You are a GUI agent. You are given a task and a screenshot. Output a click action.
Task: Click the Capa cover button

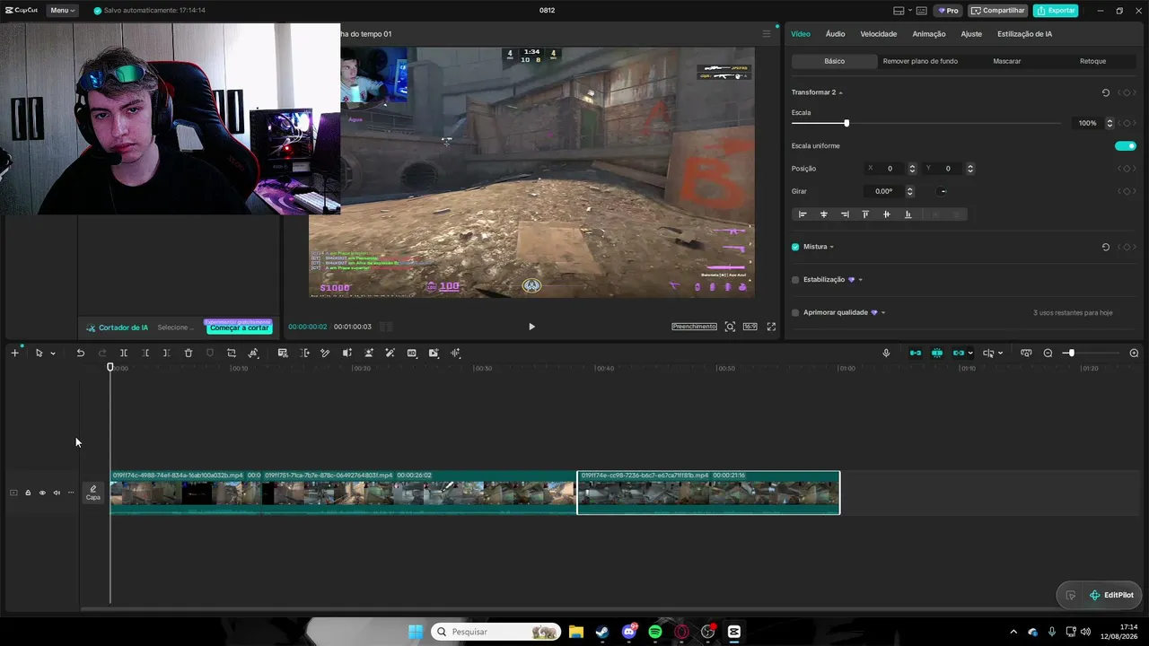pos(93,493)
